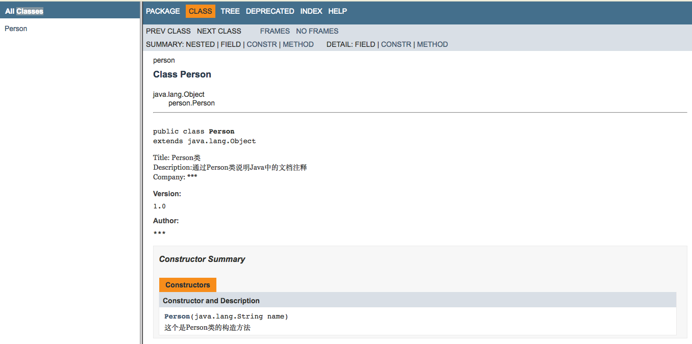Click the Constructor Summary heading
692x344 pixels.
[x=202, y=259]
